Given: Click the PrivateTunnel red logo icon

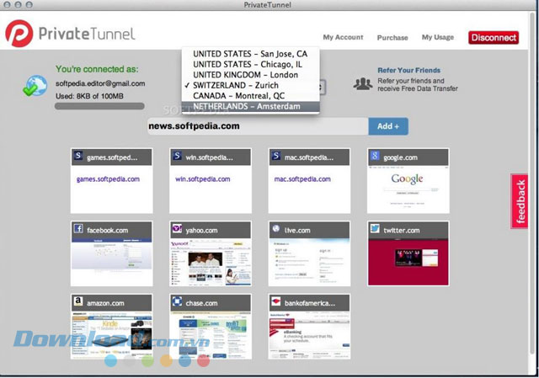Looking at the screenshot, I should (x=19, y=34).
